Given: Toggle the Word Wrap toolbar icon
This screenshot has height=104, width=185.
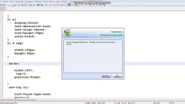Looking at the screenshot, I should pyautogui.click(x=62, y=5).
